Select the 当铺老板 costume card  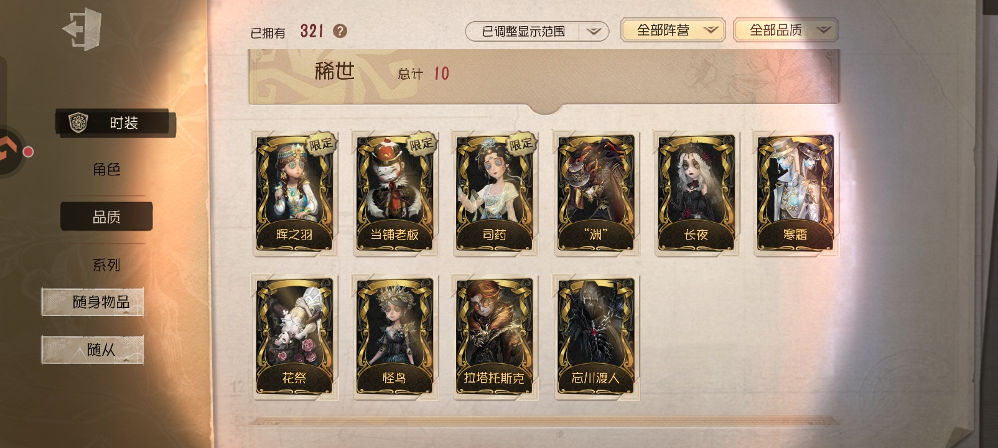pos(394,194)
